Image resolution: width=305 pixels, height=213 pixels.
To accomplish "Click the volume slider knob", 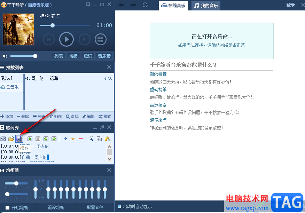I will 35,56.
